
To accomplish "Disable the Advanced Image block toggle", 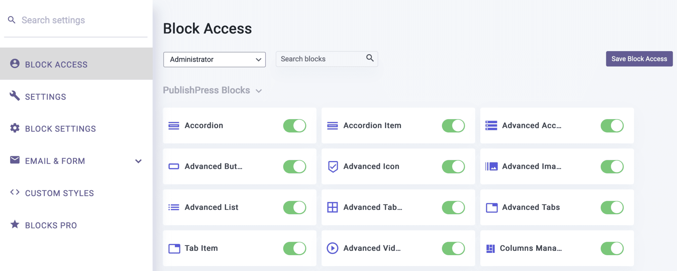I will [x=612, y=167].
